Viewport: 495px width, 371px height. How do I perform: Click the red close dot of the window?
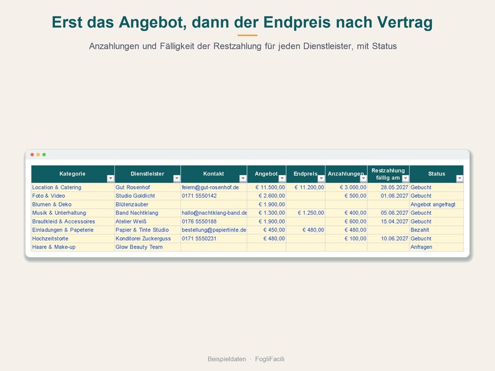pyautogui.click(x=32, y=154)
